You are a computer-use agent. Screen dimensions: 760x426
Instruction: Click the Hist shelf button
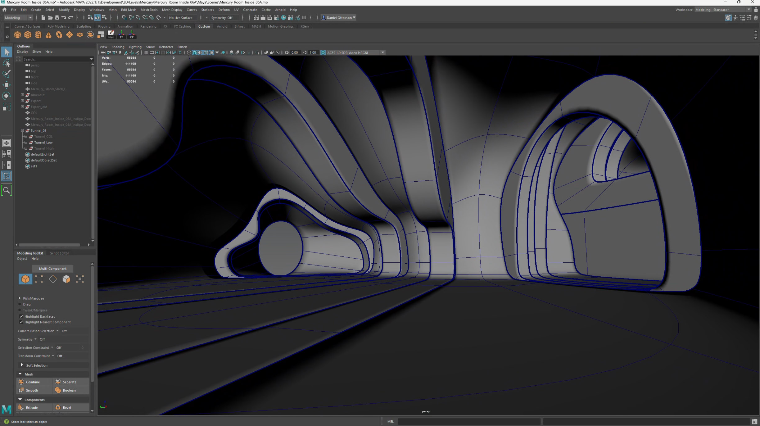point(111,34)
